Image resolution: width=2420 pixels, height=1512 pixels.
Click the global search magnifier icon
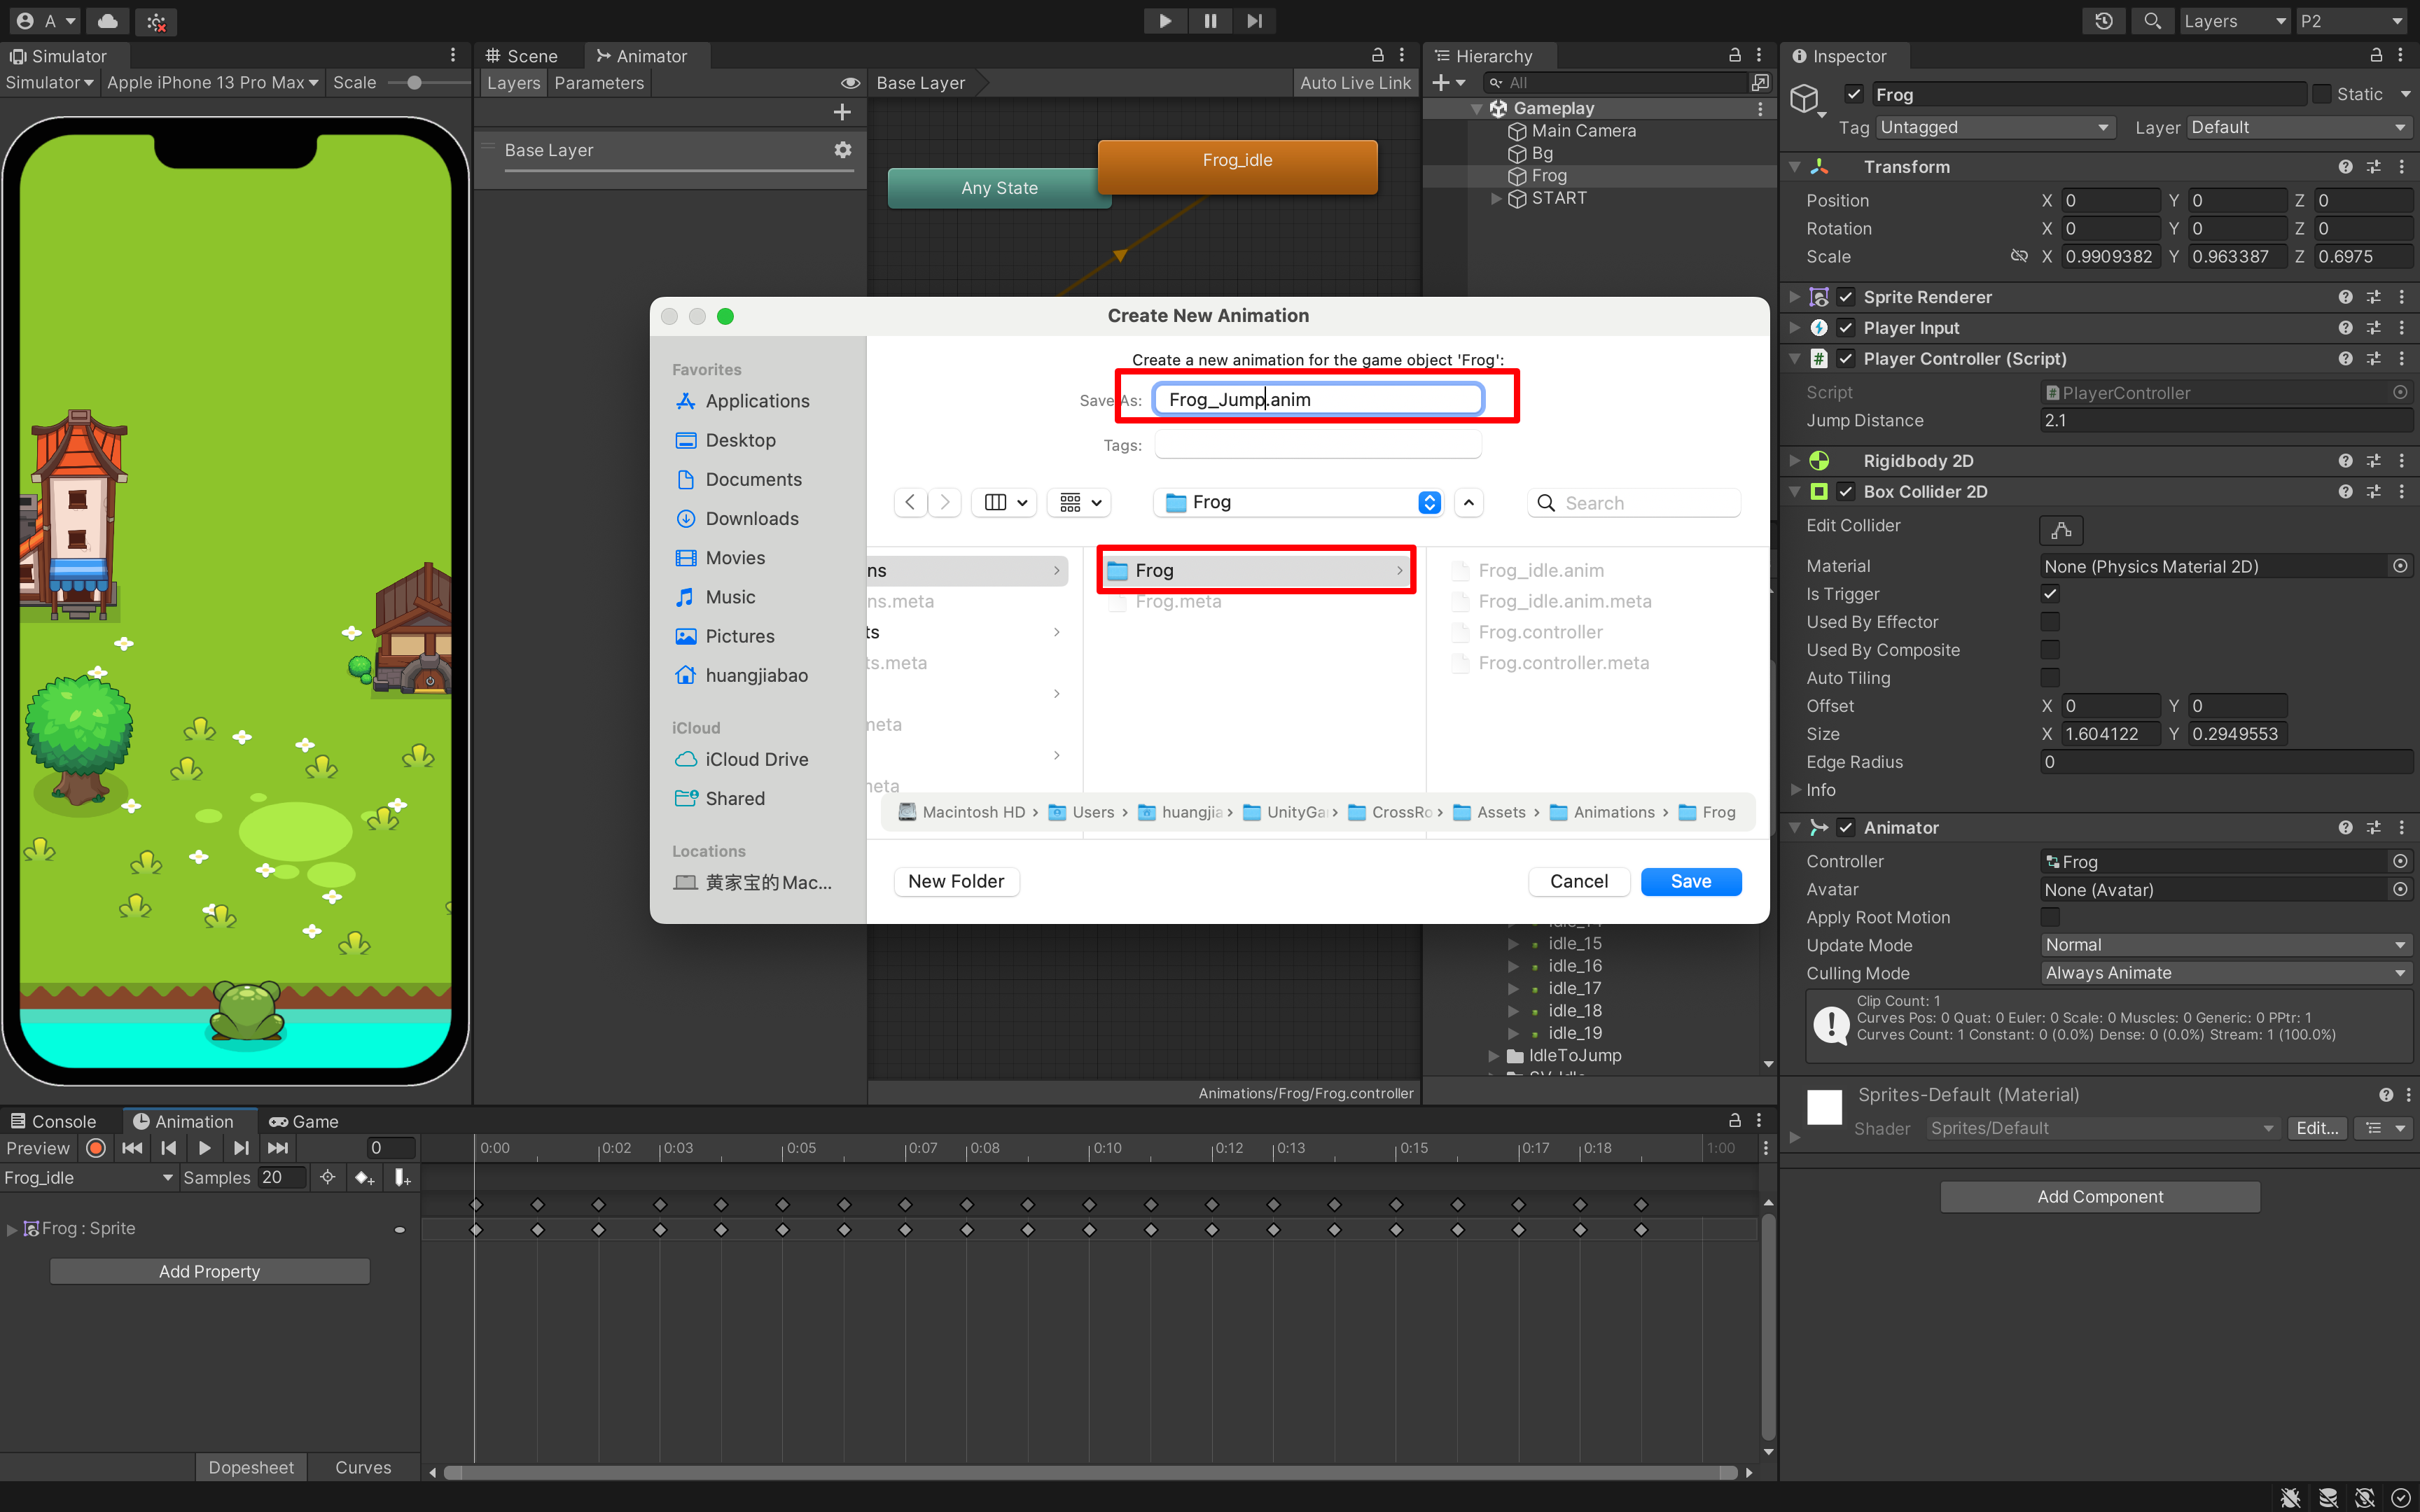2152,21
